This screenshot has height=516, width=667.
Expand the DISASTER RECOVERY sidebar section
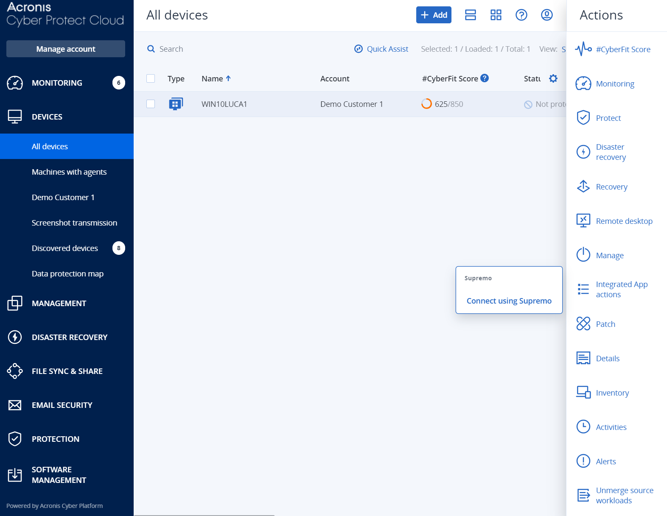(x=70, y=337)
